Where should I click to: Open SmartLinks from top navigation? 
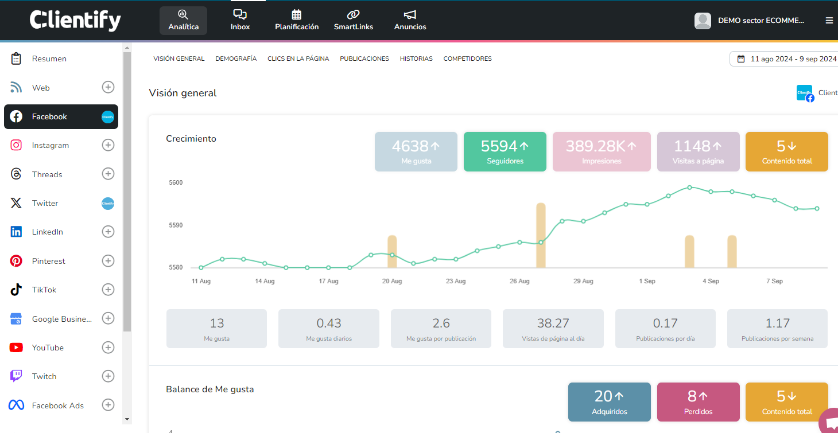pos(354,21)
